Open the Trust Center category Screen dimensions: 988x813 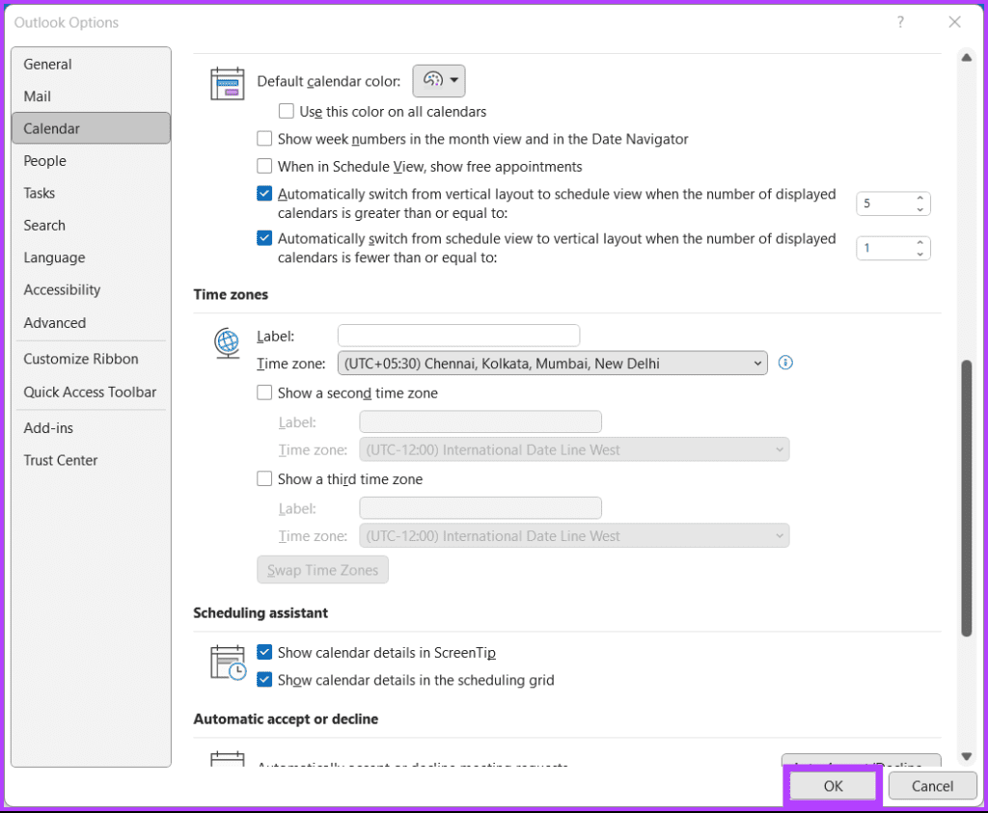91,460
